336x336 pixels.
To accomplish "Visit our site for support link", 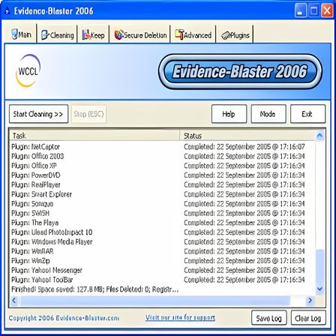I will click(x=180, y=318).
